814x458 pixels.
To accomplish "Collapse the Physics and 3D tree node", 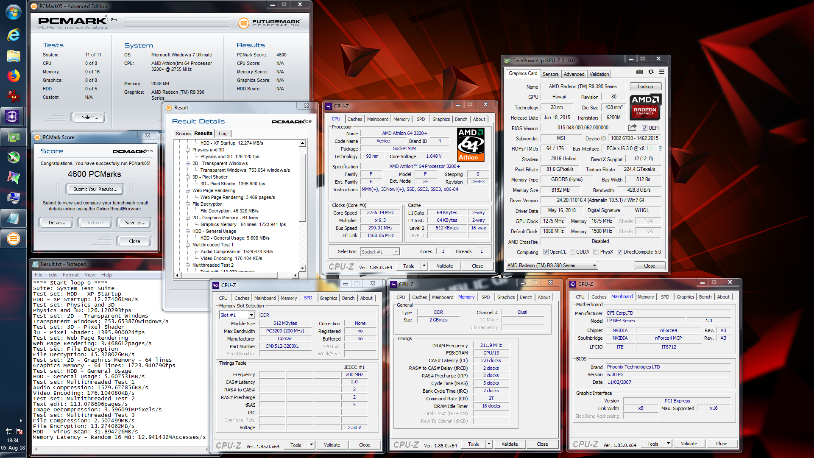I will coord(187,150).
